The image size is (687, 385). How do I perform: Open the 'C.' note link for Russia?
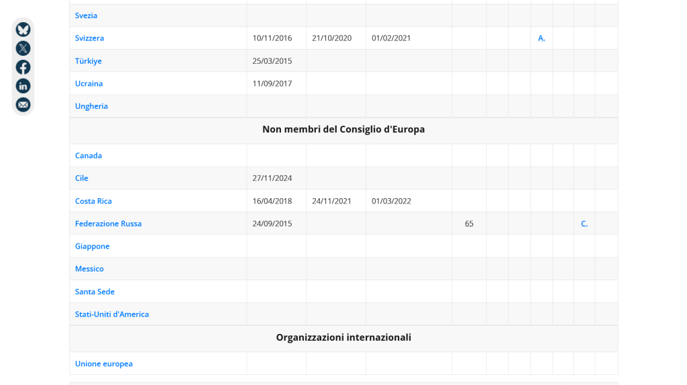tap(584, 224)
